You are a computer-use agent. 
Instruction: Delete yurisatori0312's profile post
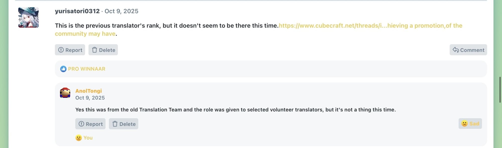click(x=103, y=50)
